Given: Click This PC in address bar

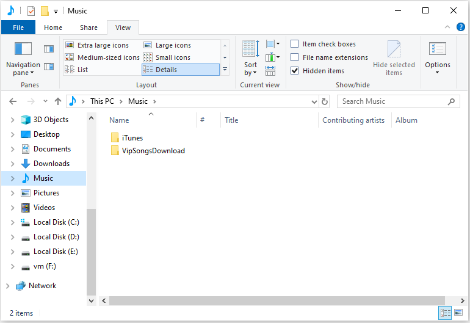Looking at the screenshot, I should (102, 101).
